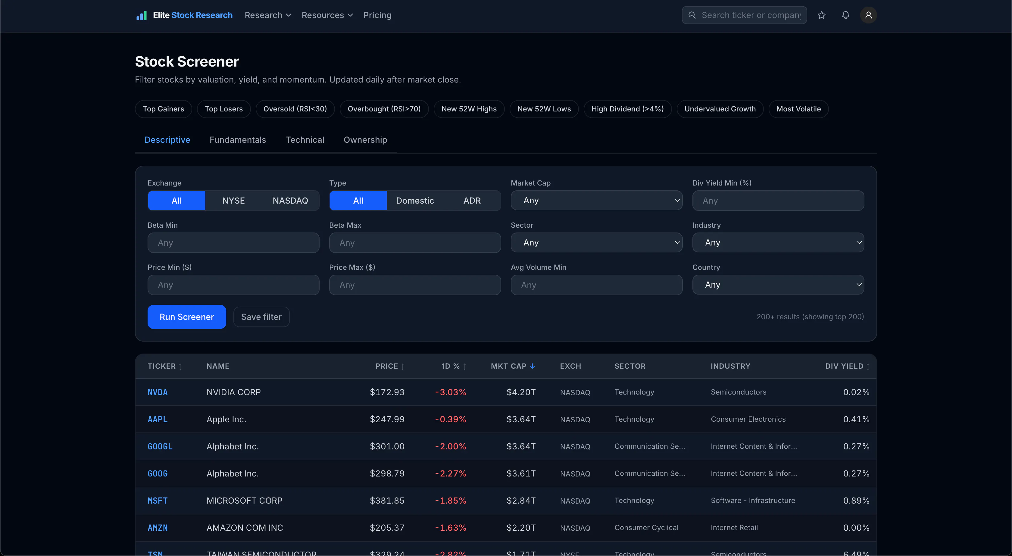Apply the Overbought (RSI>70) preset

(384, 109)
